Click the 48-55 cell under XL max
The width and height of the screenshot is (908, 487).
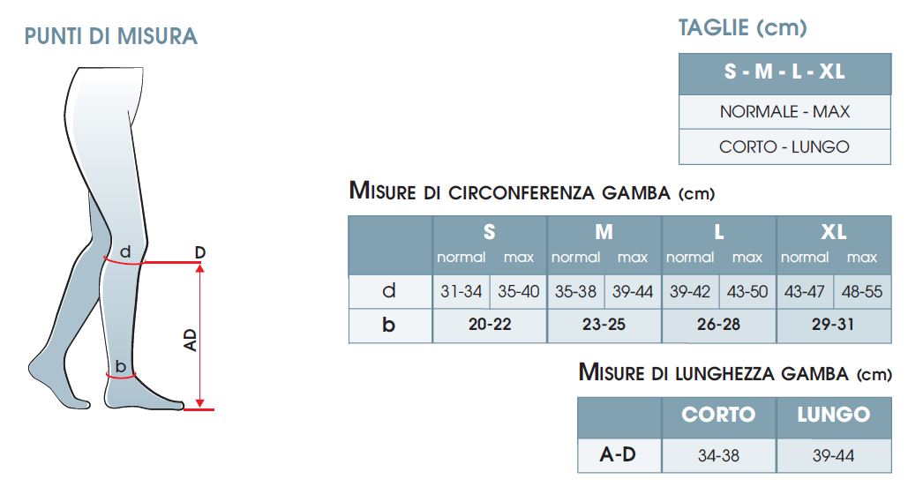point(862,291)
